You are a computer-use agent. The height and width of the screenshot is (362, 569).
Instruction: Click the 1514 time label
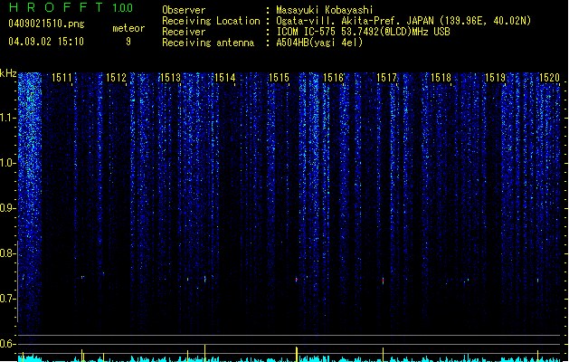pyautogui.click(x=224, y=78)
